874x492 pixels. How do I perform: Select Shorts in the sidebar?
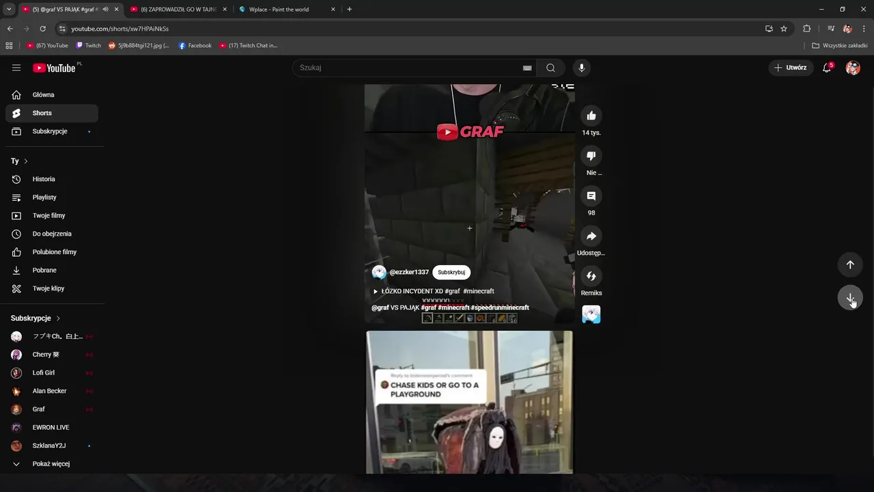click(x=52, y=113)
